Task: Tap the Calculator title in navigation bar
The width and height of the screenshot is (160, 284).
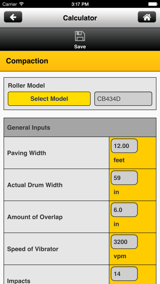Action: coord(80,18)
